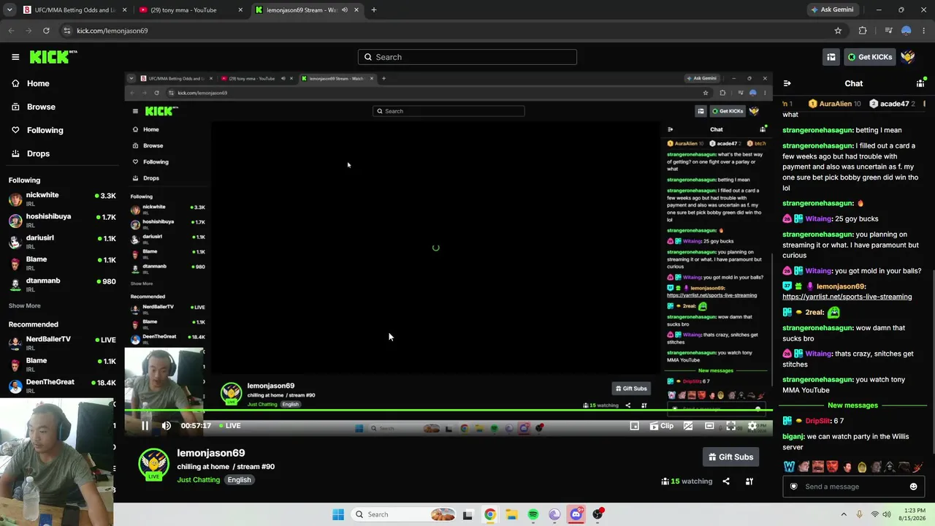
Task: Open the Chrome extensions puzzle icon
Action: (x=863, y=31)
